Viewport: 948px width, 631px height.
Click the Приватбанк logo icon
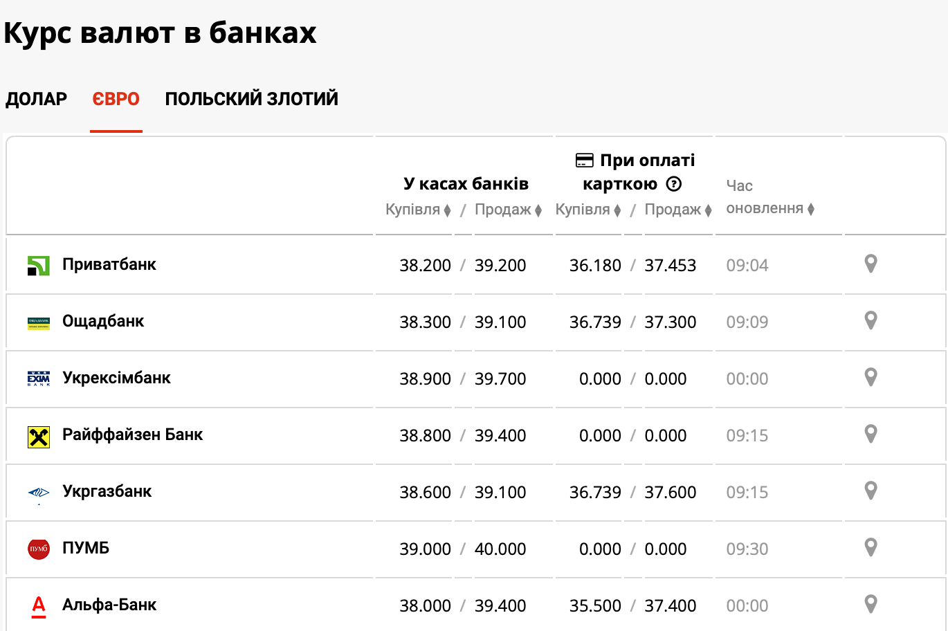[39, 265]
